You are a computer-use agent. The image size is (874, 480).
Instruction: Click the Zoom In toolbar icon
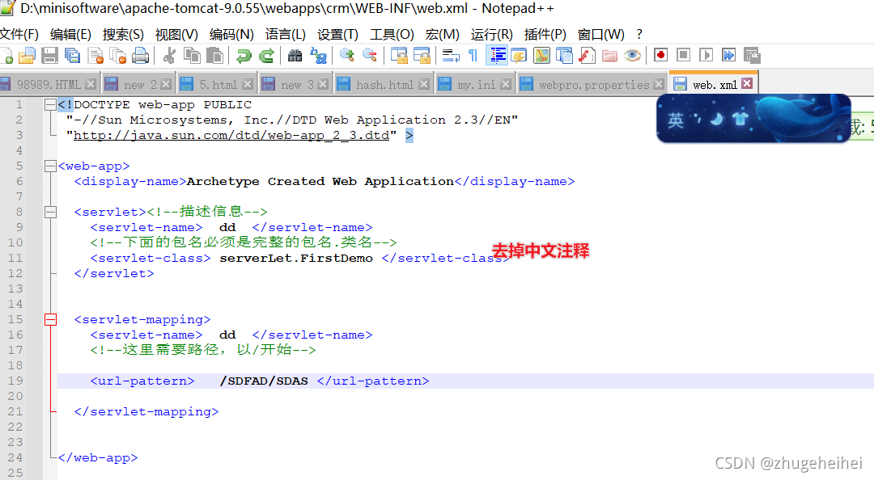pyautogui.click(x=346, y=55)
